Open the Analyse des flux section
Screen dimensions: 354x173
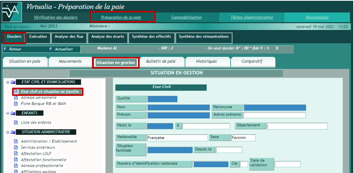pos(69,37)
